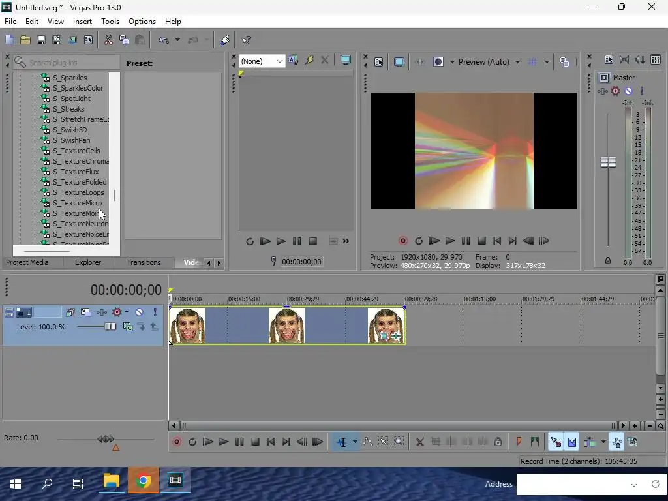Expand more trimmer controls with the chevron
The height and width of the screenshot is (501, 668).
pos(346,241)
